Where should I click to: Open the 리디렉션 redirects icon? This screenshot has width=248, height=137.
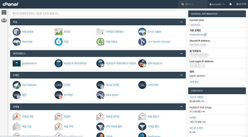point(59,95)
